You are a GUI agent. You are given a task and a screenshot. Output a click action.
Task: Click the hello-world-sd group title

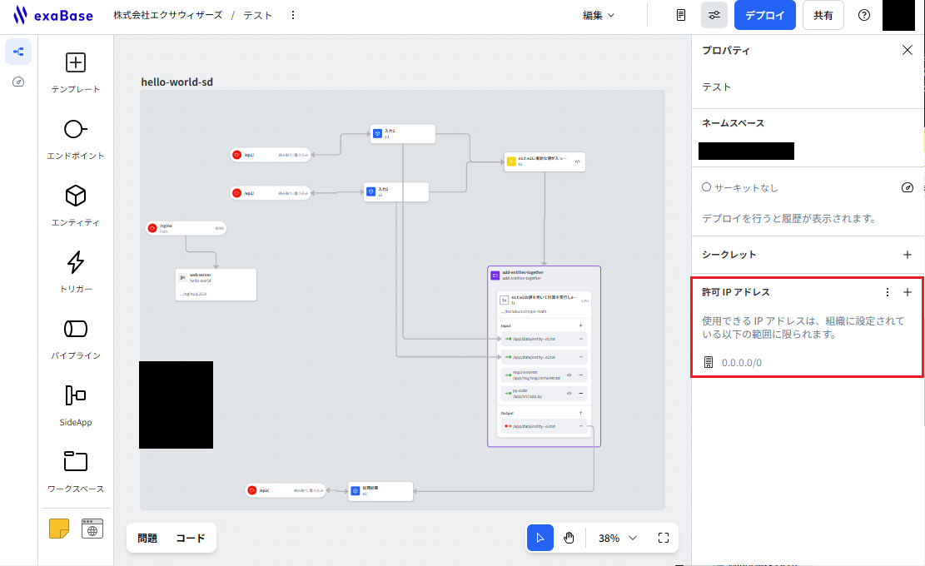pyautogui.click(x=177, y=82)
